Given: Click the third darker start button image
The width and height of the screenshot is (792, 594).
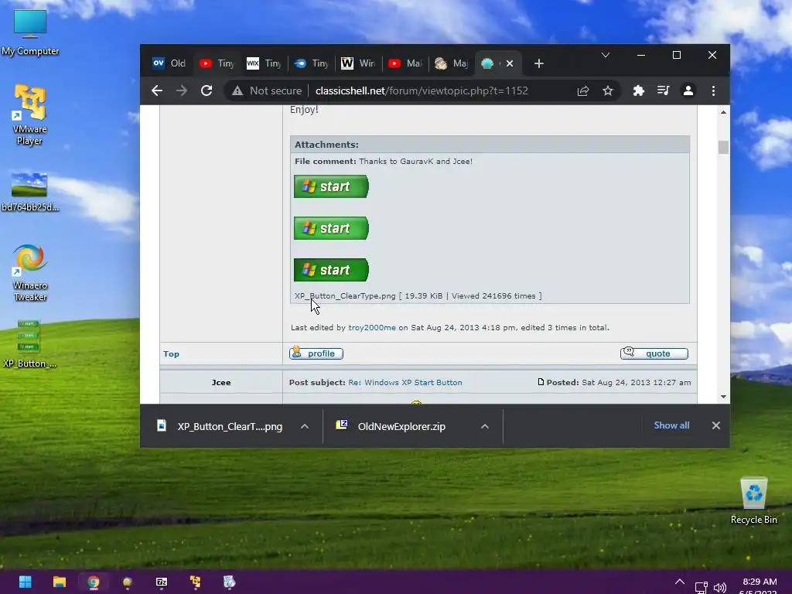Looking at the screenshot, I should (331, 270).
